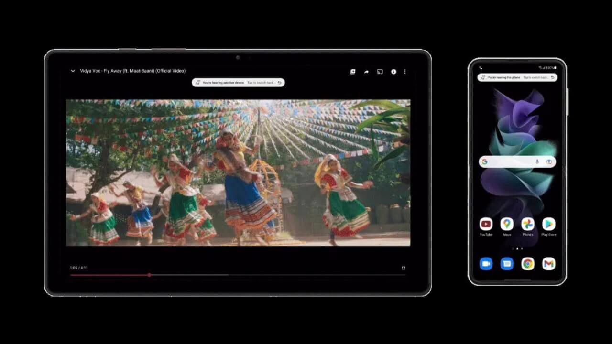This screenshot has width=612, height=344.
Task: Toggle fullscreen on the video player
Action: coord(404,268)
